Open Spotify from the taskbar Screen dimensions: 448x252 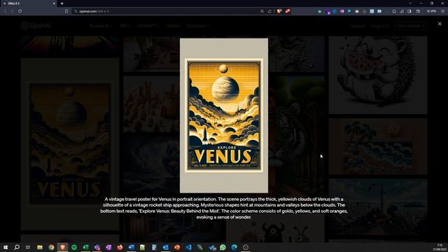pos(74,247)
